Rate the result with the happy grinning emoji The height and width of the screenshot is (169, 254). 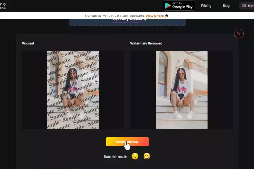147,156
